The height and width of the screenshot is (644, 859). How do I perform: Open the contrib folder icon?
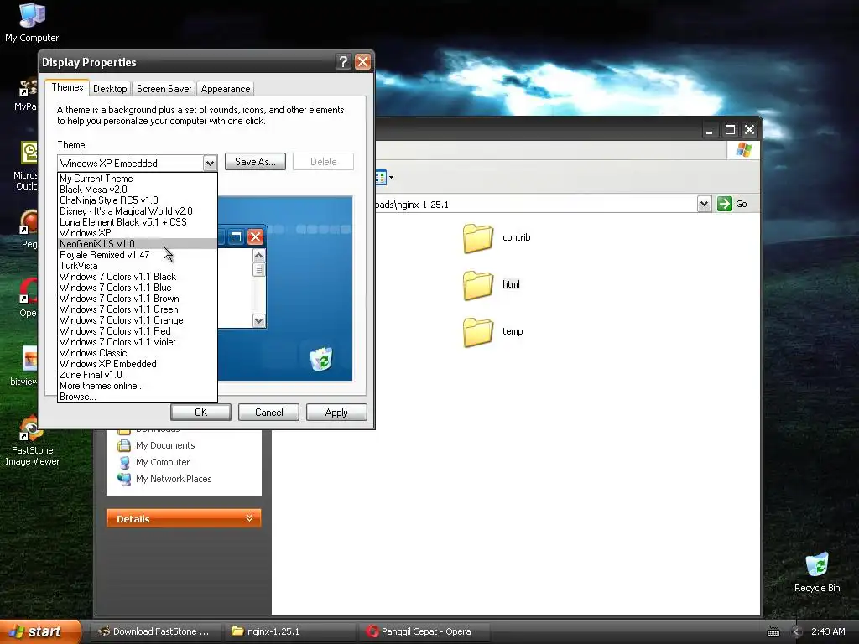point(477,237)
